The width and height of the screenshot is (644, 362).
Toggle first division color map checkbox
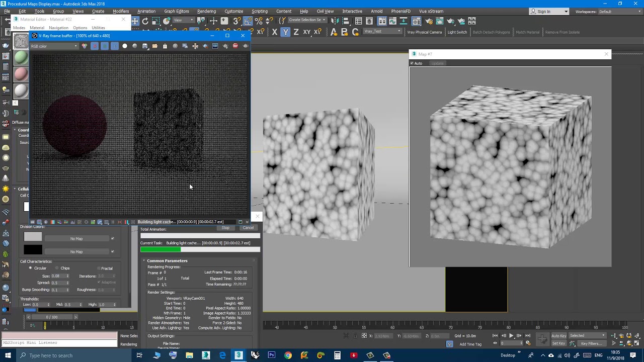coord(112,238)
